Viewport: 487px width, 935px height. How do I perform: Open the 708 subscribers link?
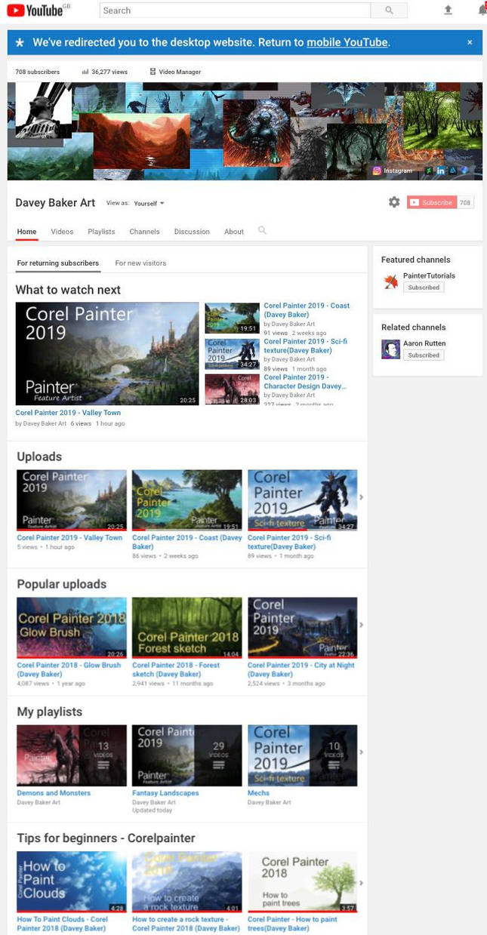point(38,72)
